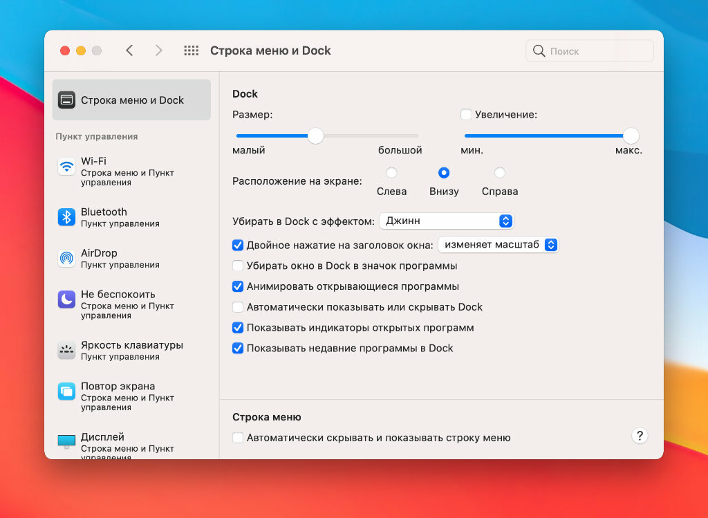708x518 pixels.
Task: Enable Автоматически показывать или скрывать Dock
Action: (238, 307)
